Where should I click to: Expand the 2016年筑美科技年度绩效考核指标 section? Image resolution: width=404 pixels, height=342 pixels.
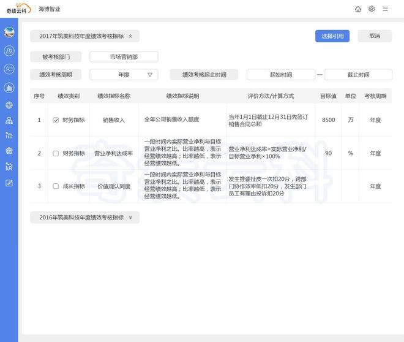click(x=84, y=218)
